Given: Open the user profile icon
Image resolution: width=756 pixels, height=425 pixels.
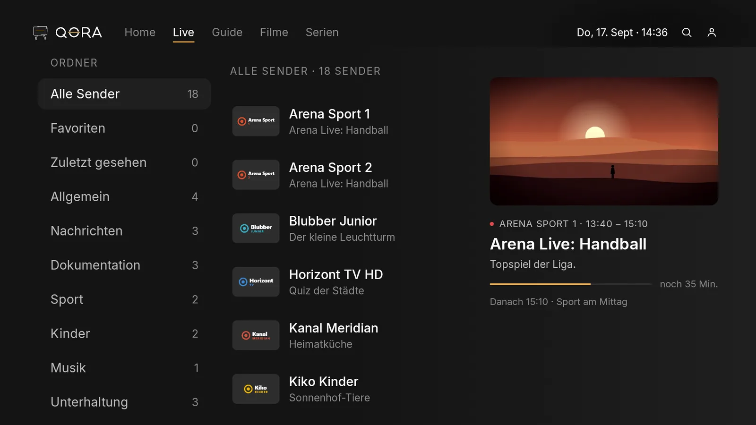Looking at the screenshot, I should (x=712, y=33).
